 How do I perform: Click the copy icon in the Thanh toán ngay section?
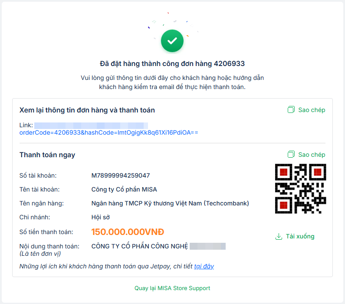(291, 155)
